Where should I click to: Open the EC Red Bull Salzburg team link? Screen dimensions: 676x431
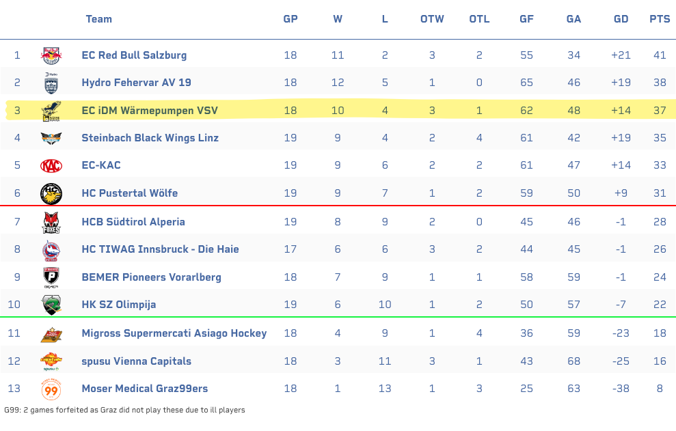pos(134,55)
